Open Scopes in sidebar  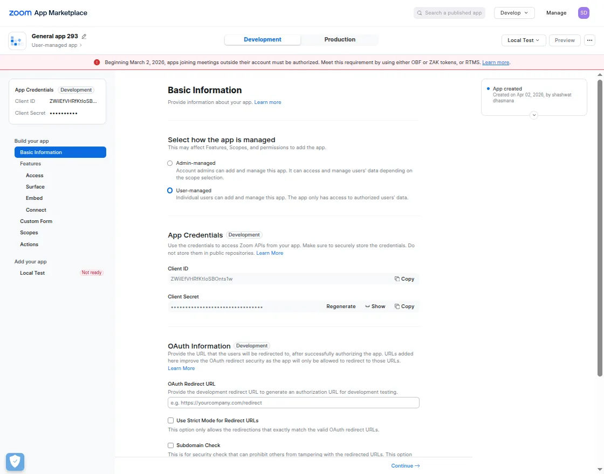[x=29, y=233]
